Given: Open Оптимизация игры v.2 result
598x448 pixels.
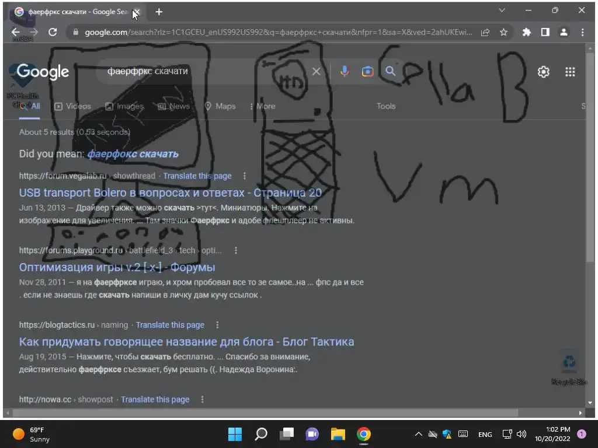Looking at the screenshot, I should click(x=117, y=267).
